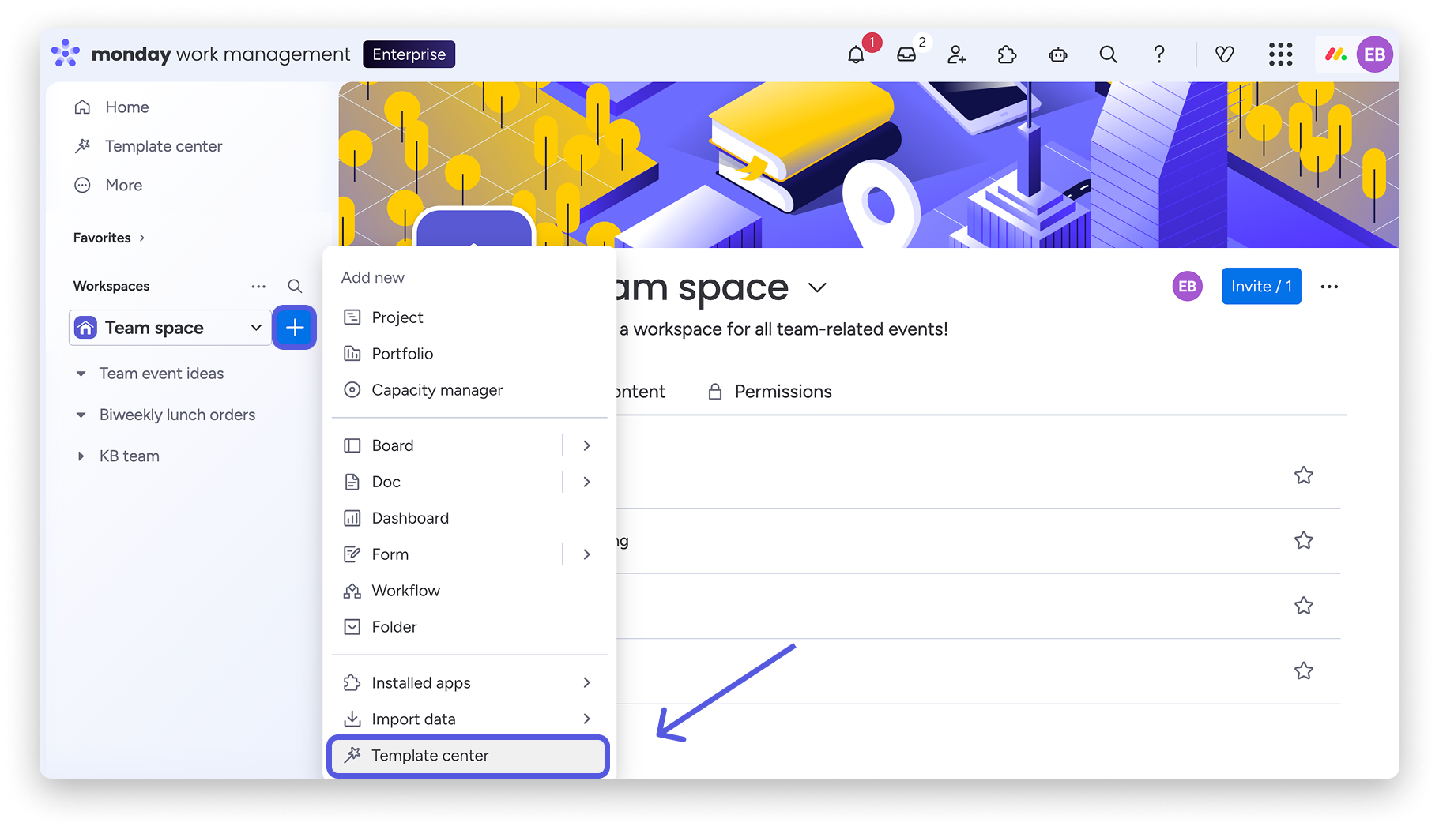Open the workspace title dropdown chevron
Screen dimensions: 1439x830
[x=818, y=288]
